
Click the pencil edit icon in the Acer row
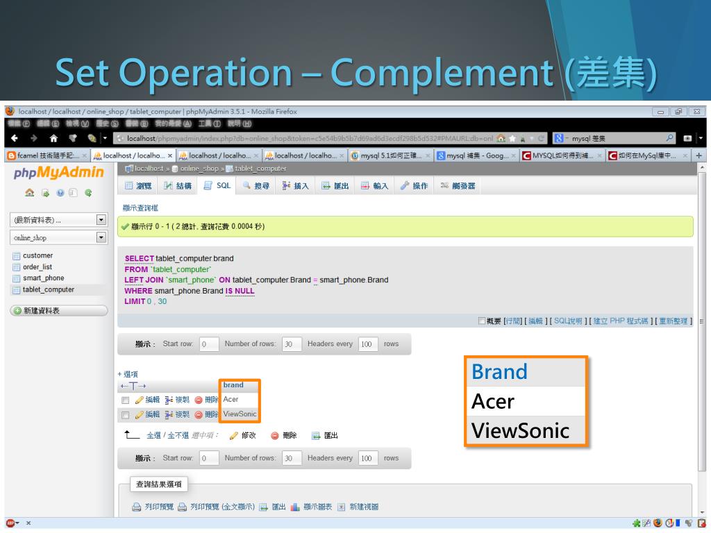pos(139,400)
